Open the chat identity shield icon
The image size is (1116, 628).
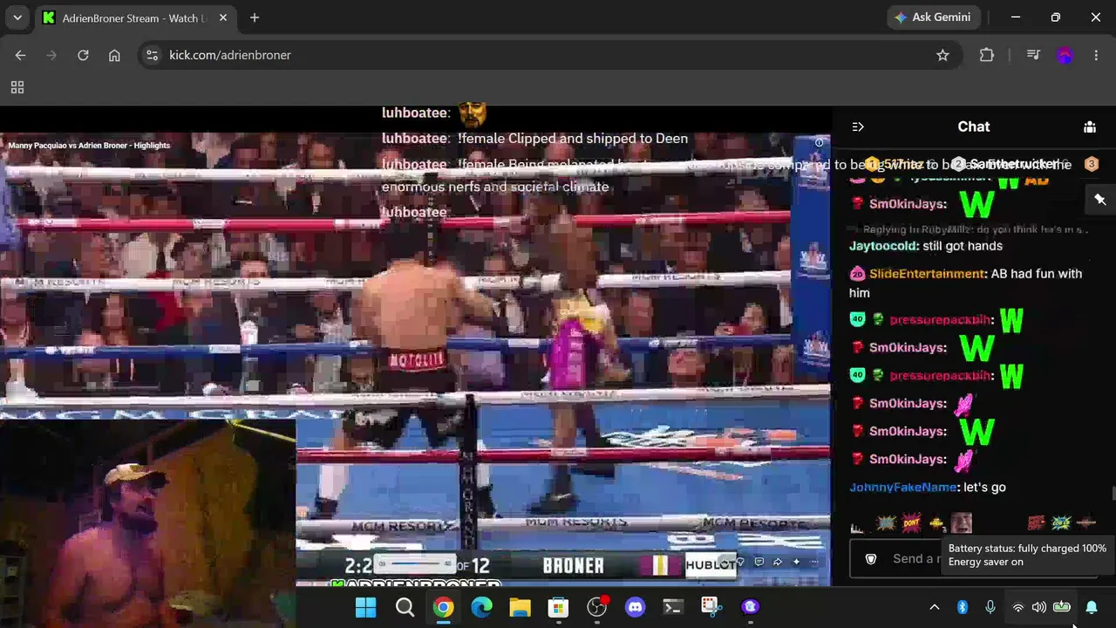coord(870,559)
